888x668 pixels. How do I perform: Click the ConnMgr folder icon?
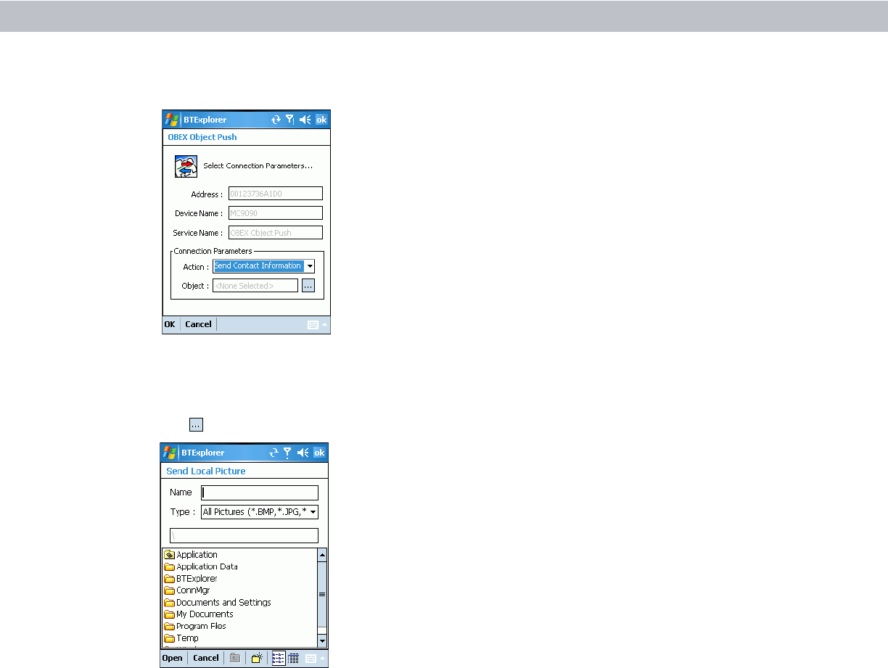(170, 590)
